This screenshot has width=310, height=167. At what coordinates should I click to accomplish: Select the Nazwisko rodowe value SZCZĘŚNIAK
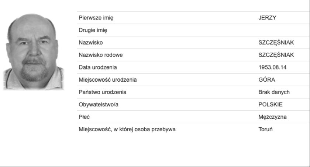276,55
